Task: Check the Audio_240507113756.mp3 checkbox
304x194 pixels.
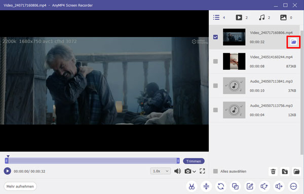Action: pos(215,110)
